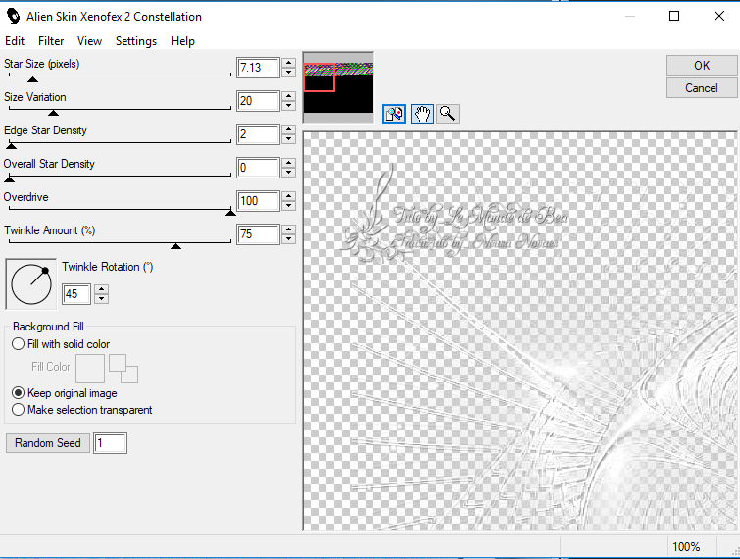Open the View menu
740x559 pixels.
[89, 41]
